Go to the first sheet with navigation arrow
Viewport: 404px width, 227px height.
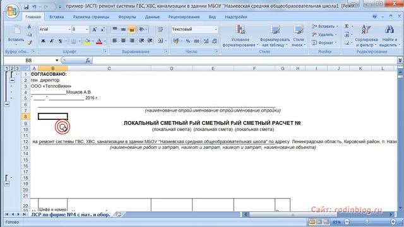7,214
